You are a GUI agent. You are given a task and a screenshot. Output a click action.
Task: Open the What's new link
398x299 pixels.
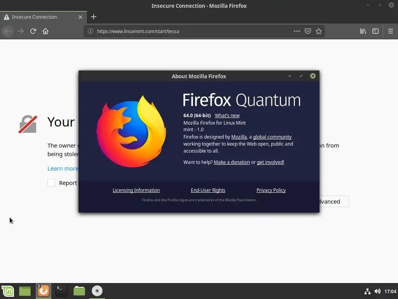[227, 115]
